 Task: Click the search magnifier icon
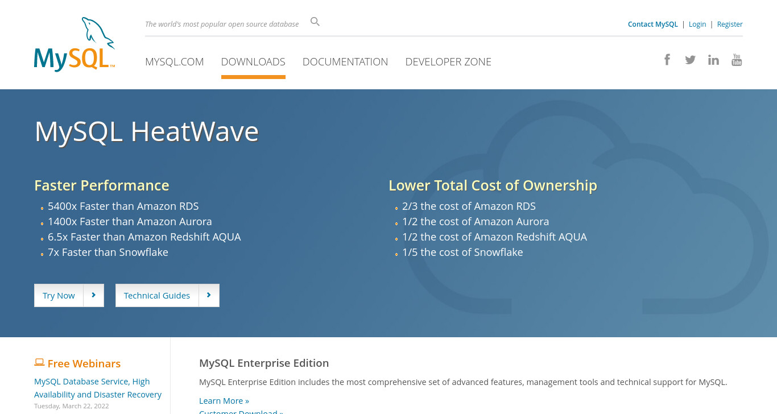[x=315, y=22]
